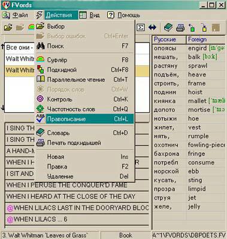Viewport: 227px width, 239px height.
Task: Select the poem row 'A HAND-M'
Action: coord(20,151)
